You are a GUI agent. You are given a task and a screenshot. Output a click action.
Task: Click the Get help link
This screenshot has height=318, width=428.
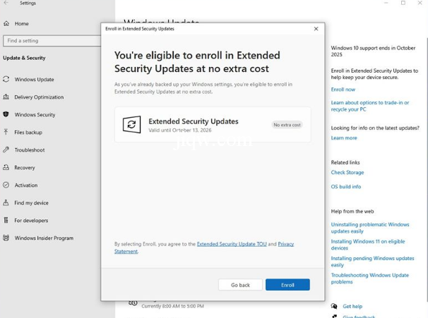pos(352,306)
